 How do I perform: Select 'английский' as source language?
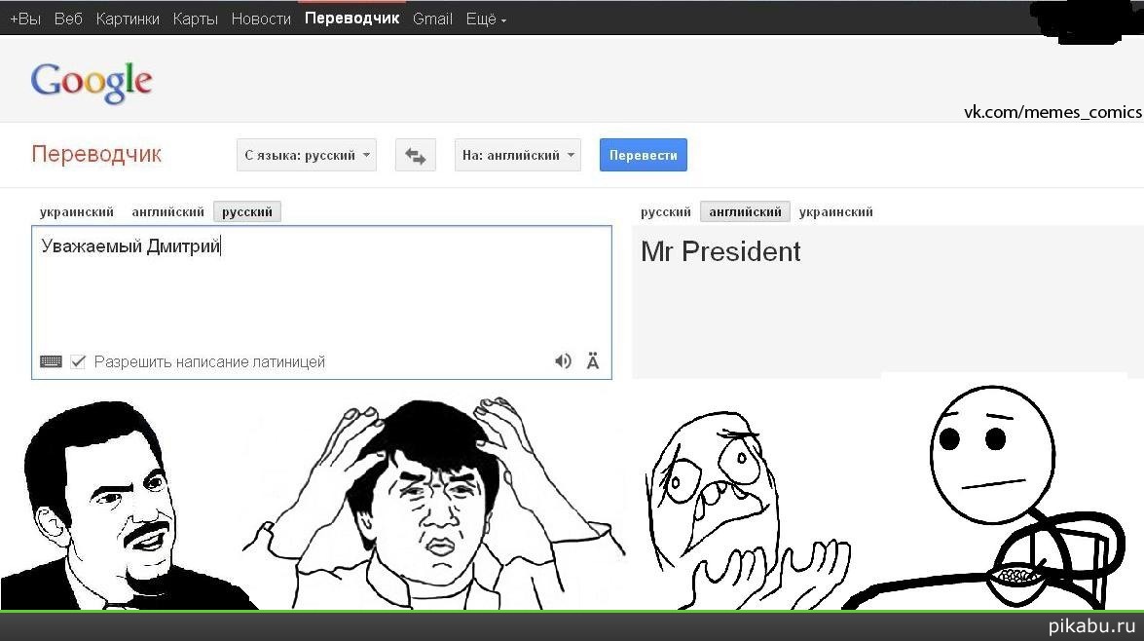[x=167, y=211]
